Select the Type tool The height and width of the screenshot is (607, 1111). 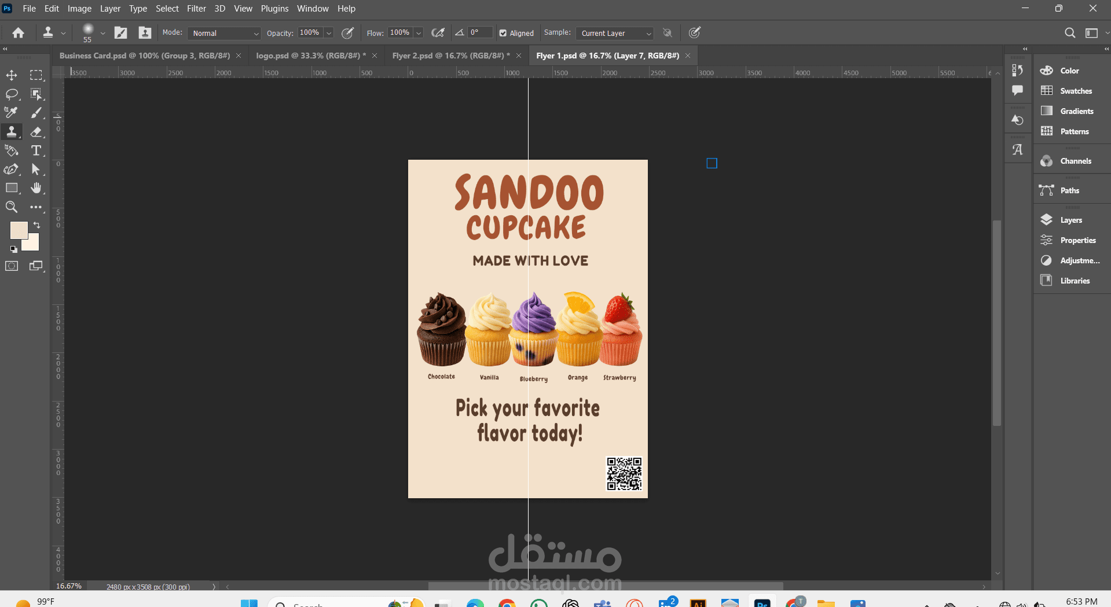(x=36, y=151)
